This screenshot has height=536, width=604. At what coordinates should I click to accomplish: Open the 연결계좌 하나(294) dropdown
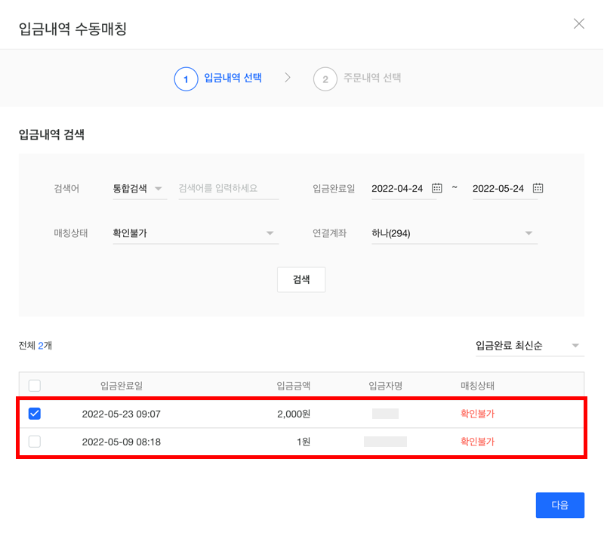tap(455, 233)
